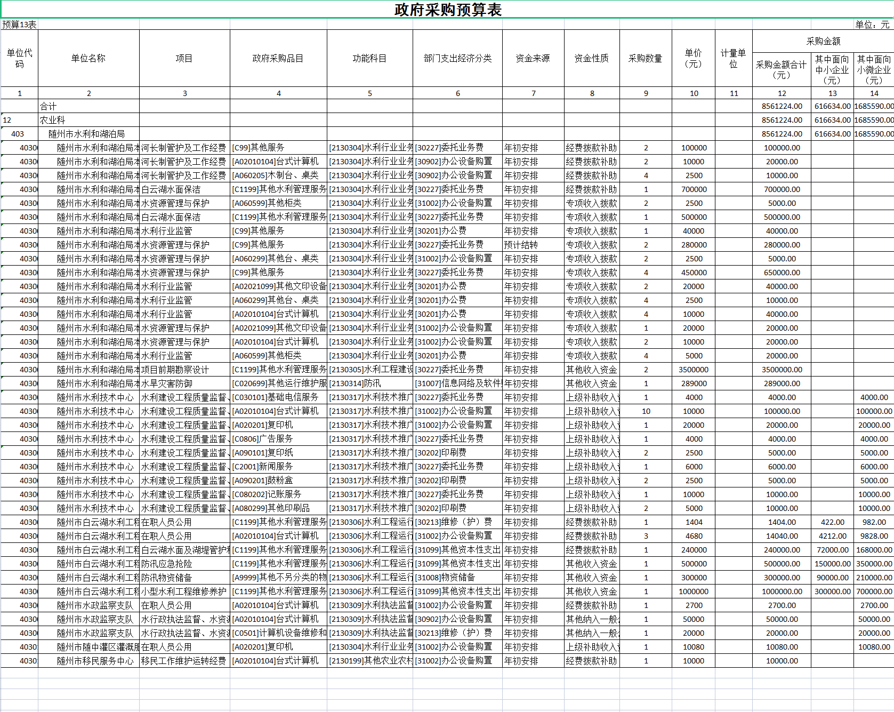Click the 150000.00 SME amount cell
This screenshot has height=712, width=894.
click(x=832, y=564)
